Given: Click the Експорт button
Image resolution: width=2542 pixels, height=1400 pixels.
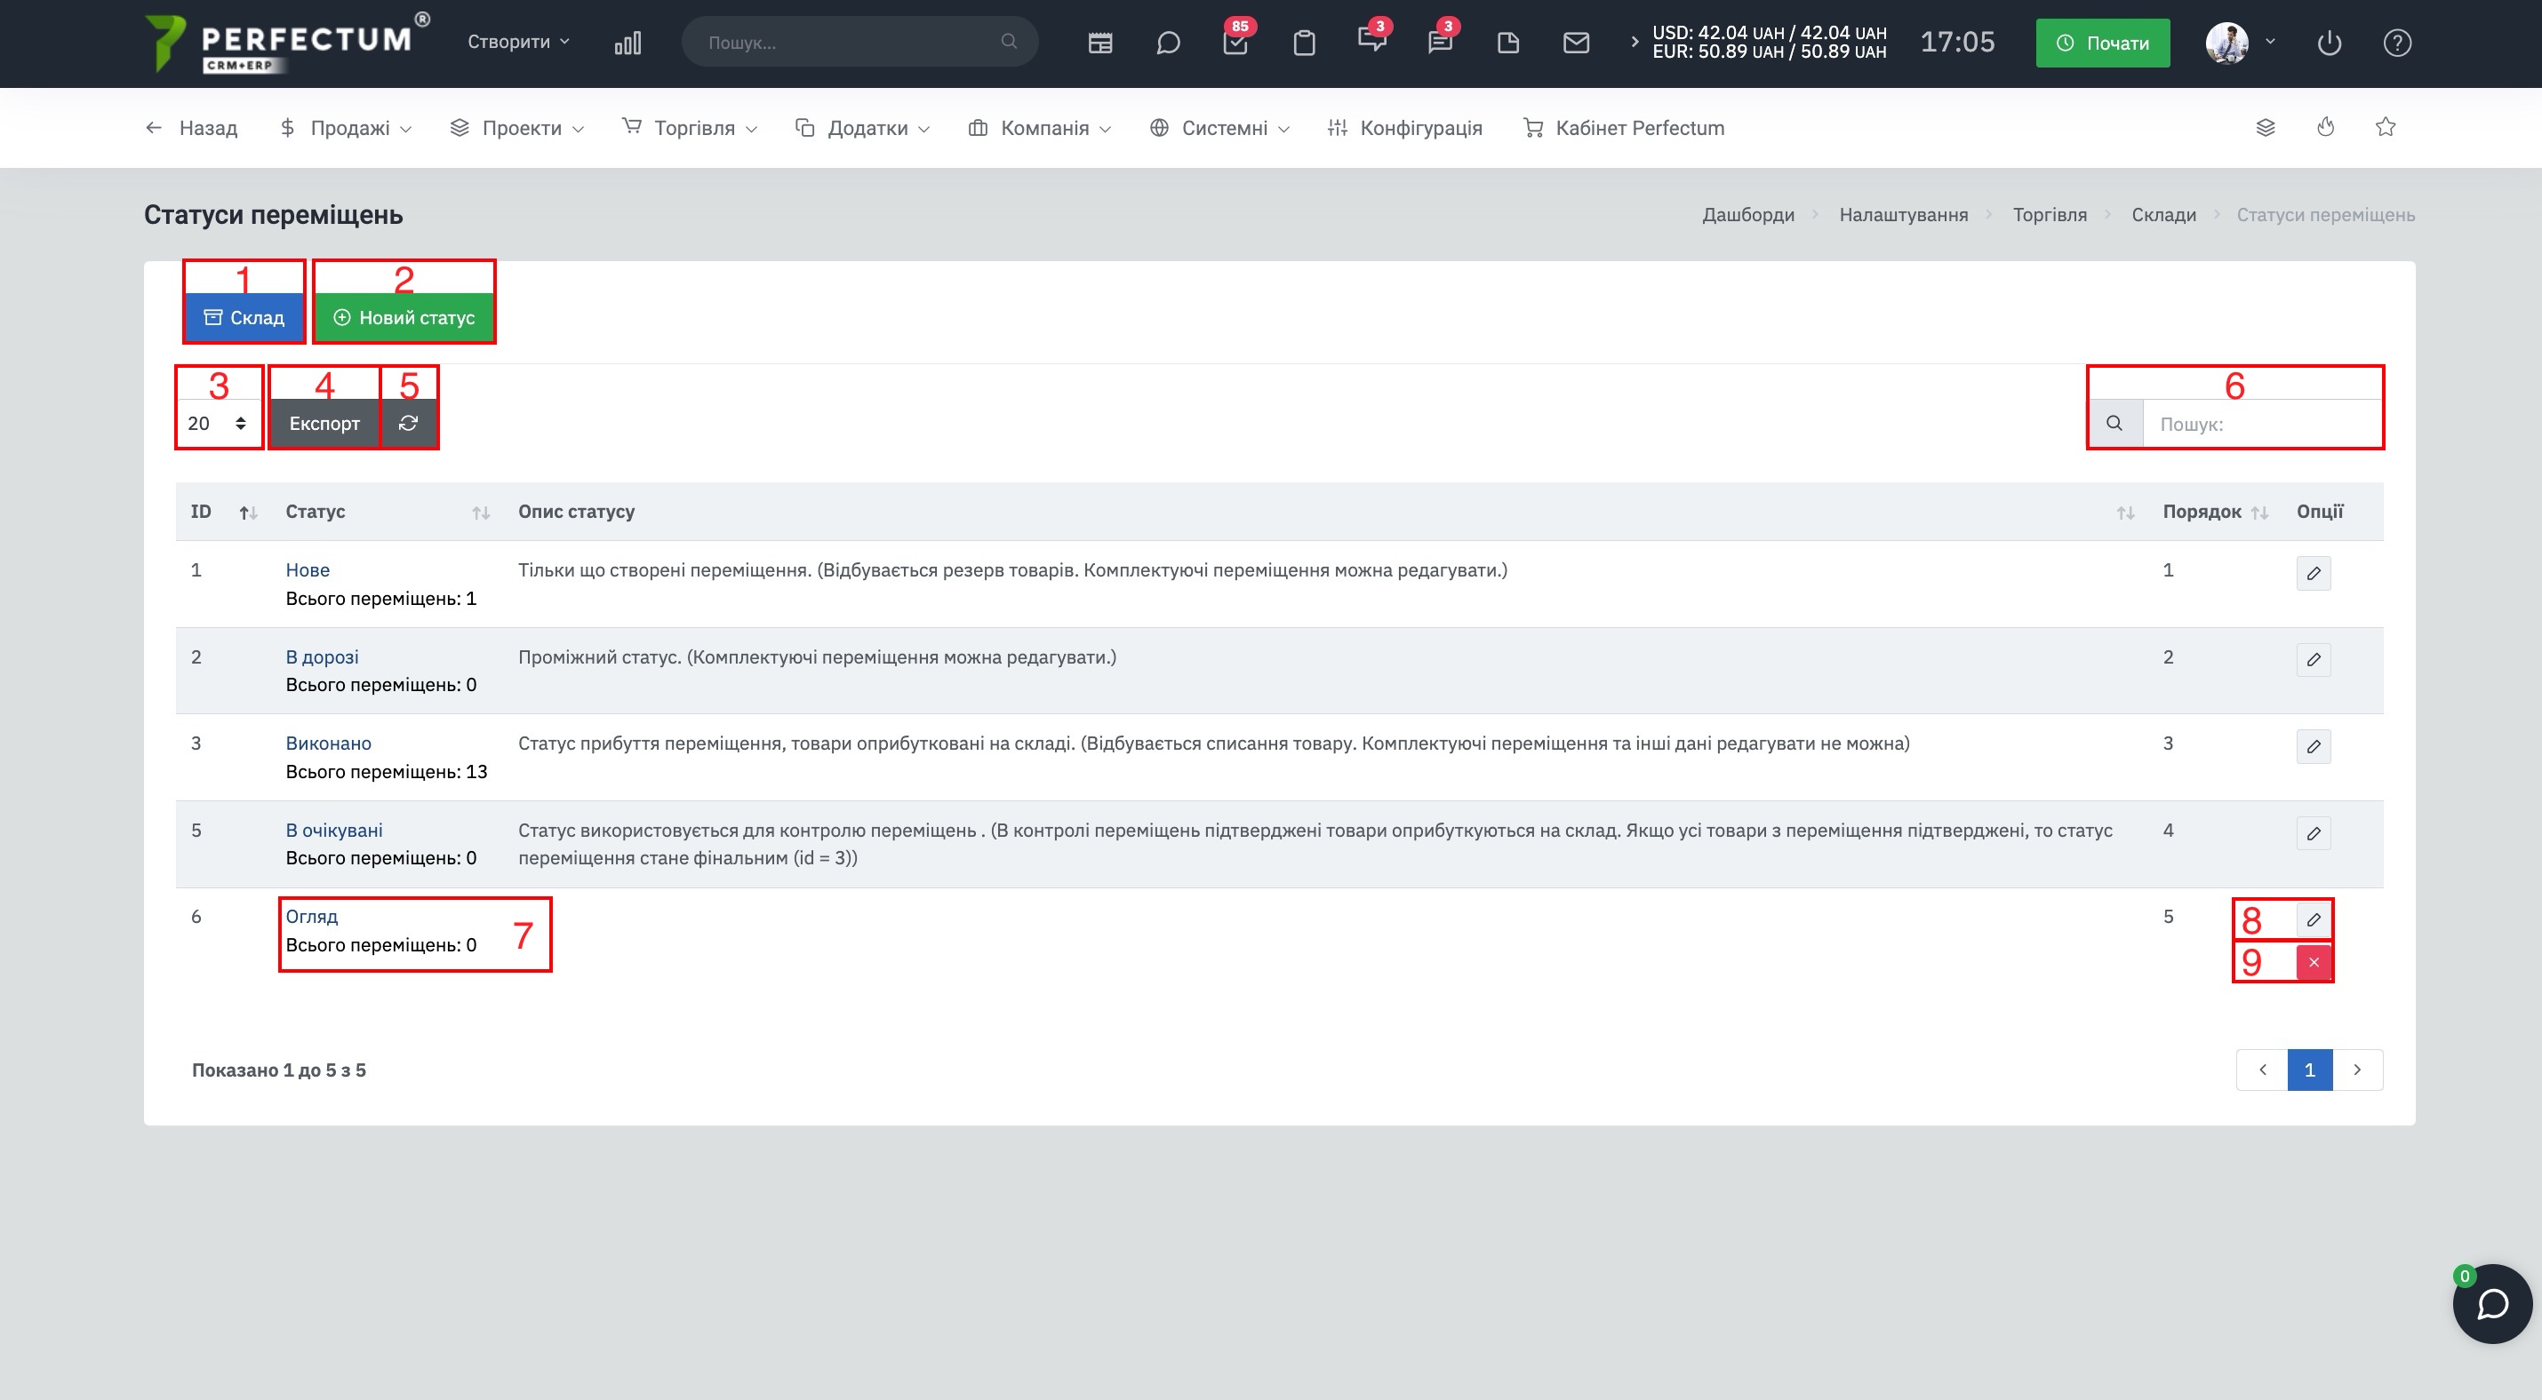Looking at the screenshot, I should [324, 423].
